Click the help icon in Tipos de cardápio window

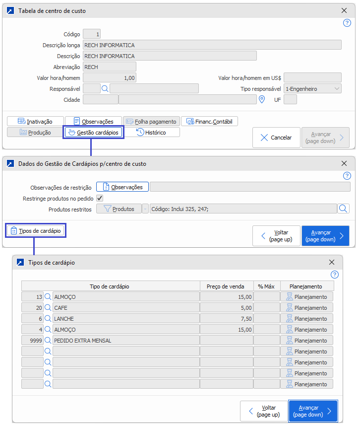click(x=335, y=275)
